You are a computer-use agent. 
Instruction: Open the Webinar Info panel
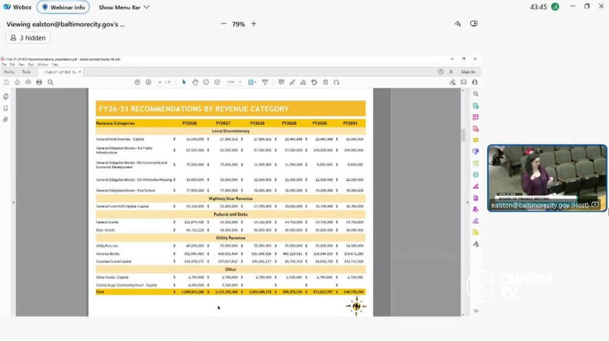(63, 7)
